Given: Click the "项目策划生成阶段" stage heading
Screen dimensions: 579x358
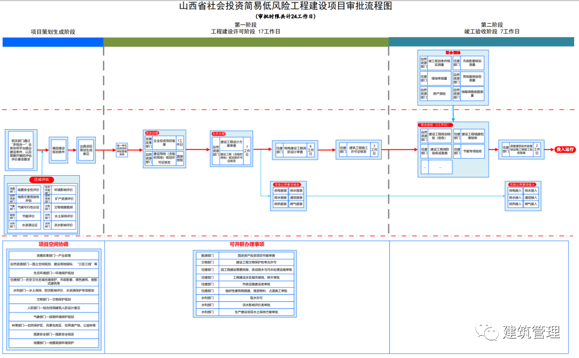Looking at the screenshot, I should [x=53, y=32].
